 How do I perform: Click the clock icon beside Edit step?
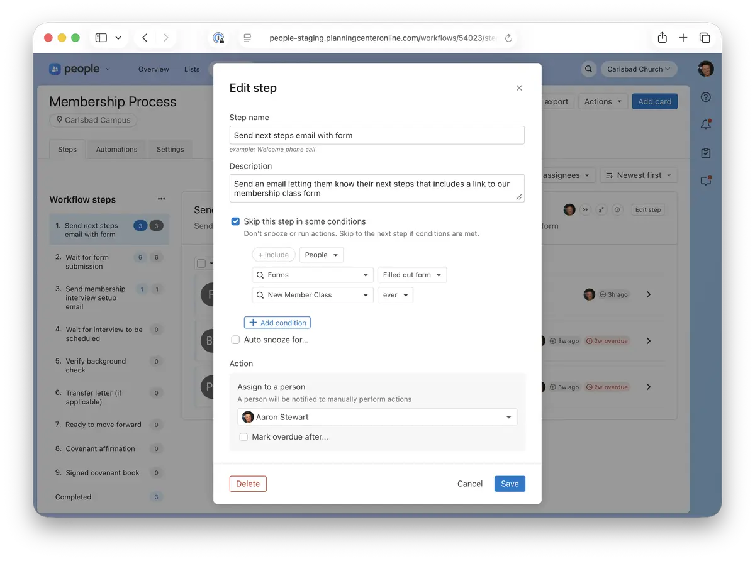pos(617,209)
